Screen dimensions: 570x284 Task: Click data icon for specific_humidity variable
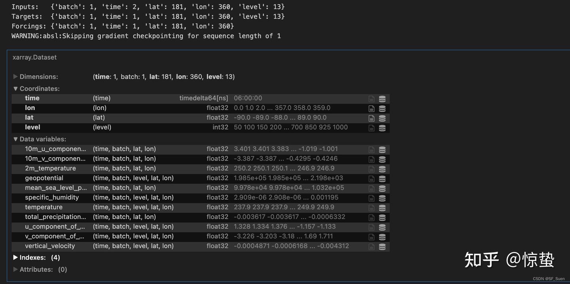[382, 198]
